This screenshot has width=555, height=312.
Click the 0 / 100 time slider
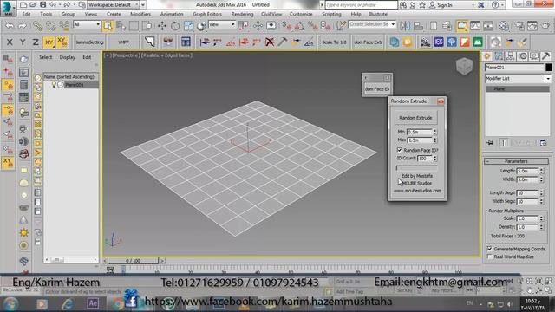click(133, 261)
